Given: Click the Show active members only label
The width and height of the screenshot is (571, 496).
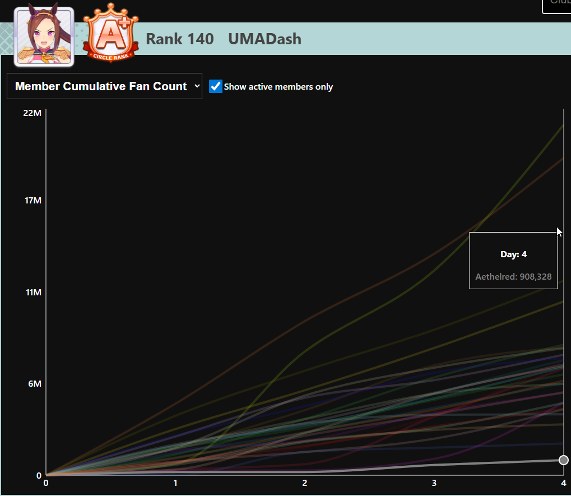Looking at the screenshot, I should coord(278,87).
